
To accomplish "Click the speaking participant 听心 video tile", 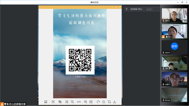I will pos(174,31).
